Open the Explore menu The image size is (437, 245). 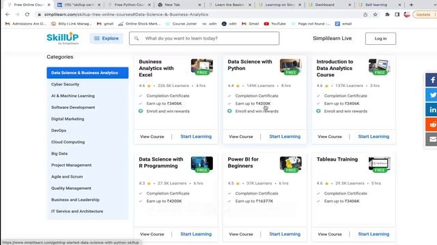(107, 38)
